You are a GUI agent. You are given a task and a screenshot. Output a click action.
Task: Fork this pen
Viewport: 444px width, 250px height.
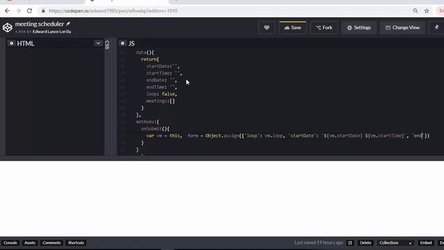[324, 28]
